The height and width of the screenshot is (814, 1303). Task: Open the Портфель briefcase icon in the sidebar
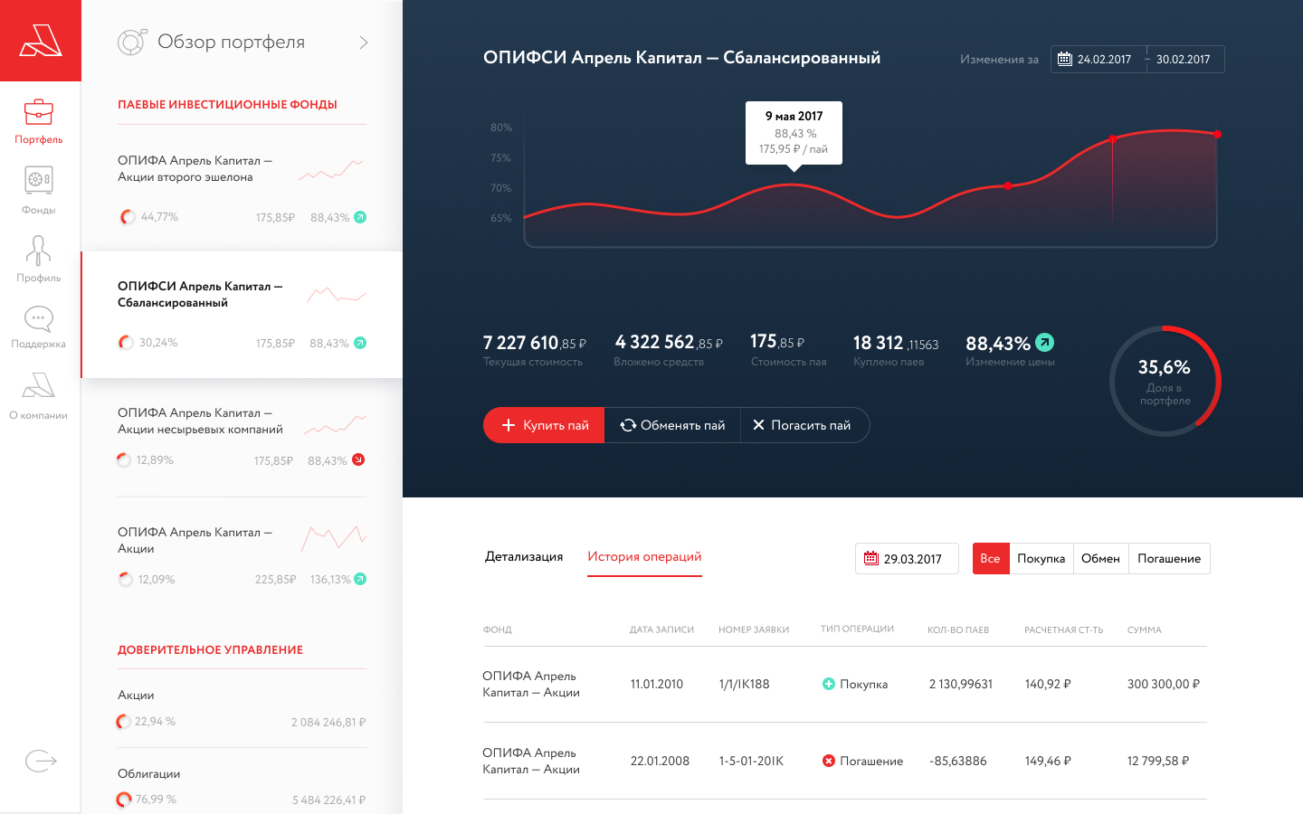(39, 113)
